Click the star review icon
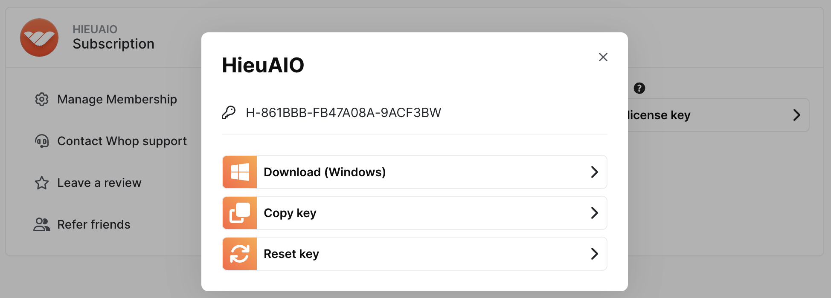Image resolution: width=831 pixels, height=298 pixels. click(x=42, y=183)
